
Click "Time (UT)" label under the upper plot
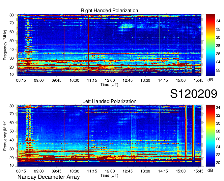109,85
